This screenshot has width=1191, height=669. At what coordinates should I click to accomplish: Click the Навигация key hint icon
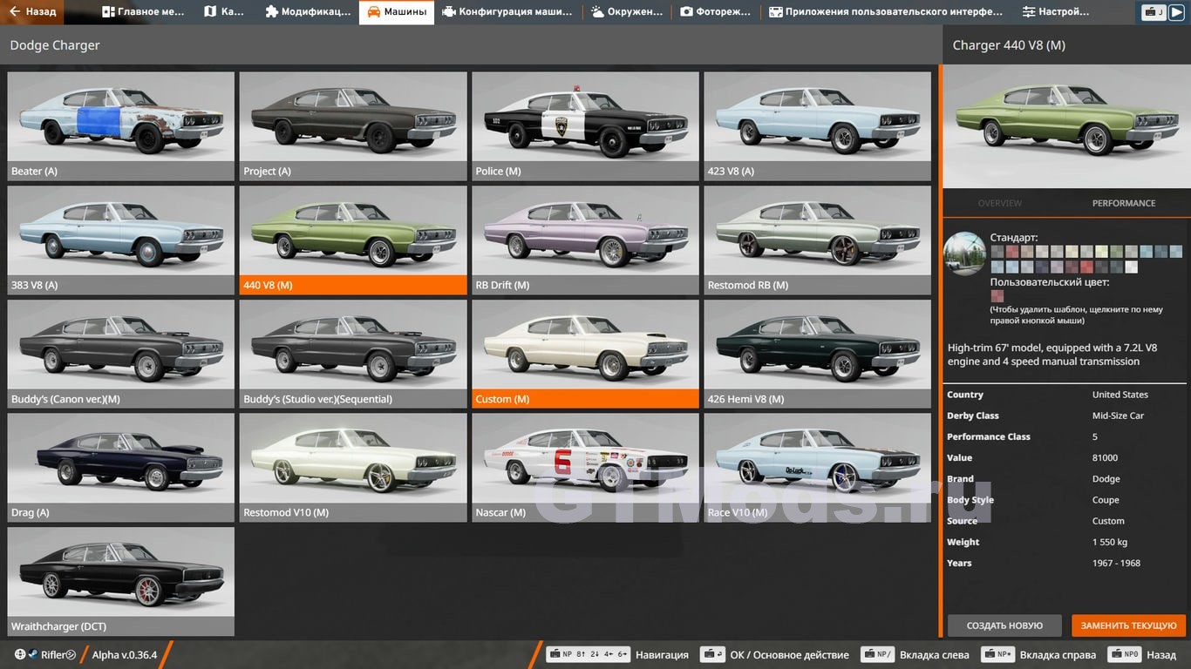(x=588, y=654)
